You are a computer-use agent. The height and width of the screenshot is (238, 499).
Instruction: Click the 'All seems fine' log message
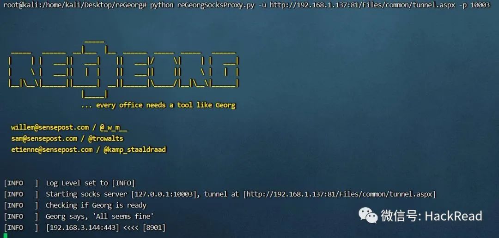[x=100, y=216]
